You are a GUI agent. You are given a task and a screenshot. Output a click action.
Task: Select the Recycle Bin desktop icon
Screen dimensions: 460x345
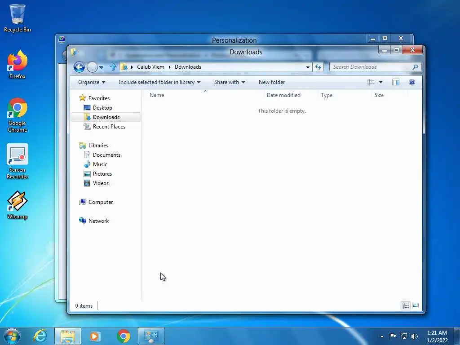pos(18,18)
